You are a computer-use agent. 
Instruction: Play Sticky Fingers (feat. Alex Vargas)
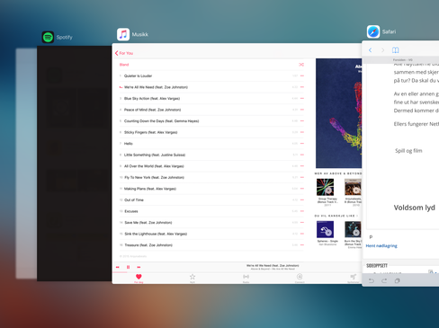tap(212, 132)
